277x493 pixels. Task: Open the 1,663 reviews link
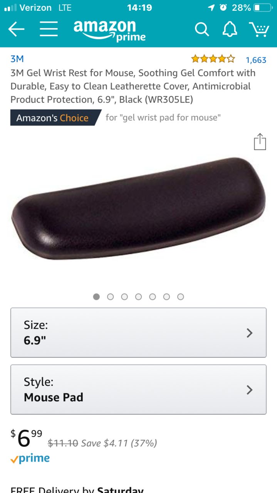(256, 60)
